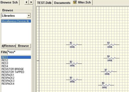129x92 pixels.
Task: Click the Add/Remove library button
Action: coord(8,46)
